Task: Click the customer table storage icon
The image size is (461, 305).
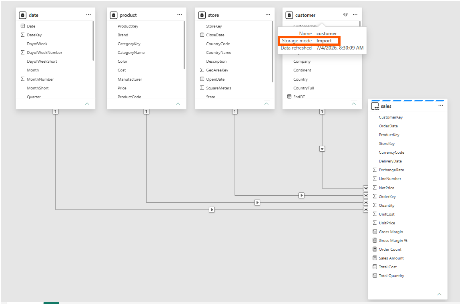Action: tap(289, 15)
